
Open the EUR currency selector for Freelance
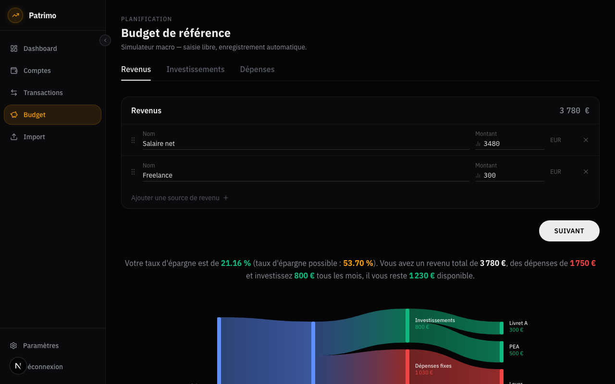tap(555, 171)
